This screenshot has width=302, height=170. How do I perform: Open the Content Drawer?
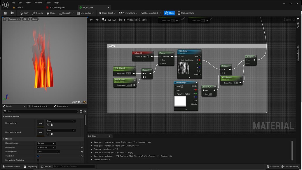click(x=12, y=166)
